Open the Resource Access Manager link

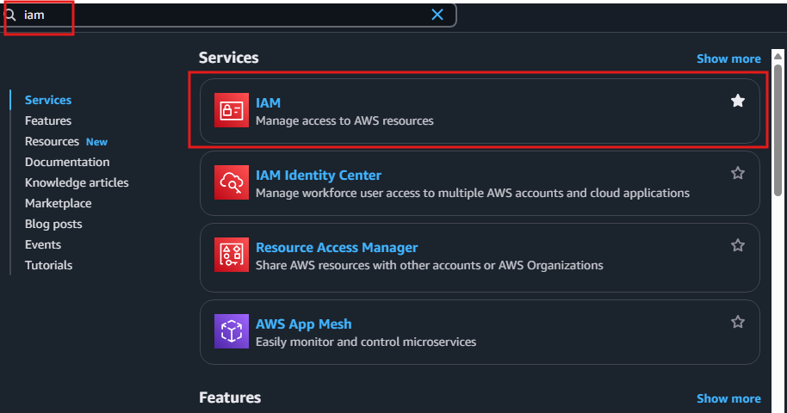pos(337,248)
